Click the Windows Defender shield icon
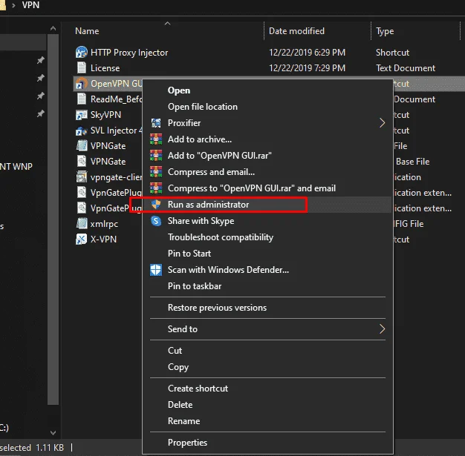Screen dimensions: 465x456 coord(156,270)
